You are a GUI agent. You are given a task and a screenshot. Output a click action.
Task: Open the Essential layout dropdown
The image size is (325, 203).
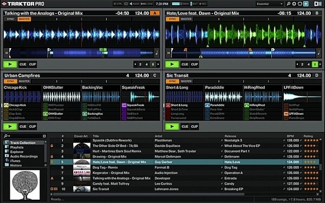269,4
